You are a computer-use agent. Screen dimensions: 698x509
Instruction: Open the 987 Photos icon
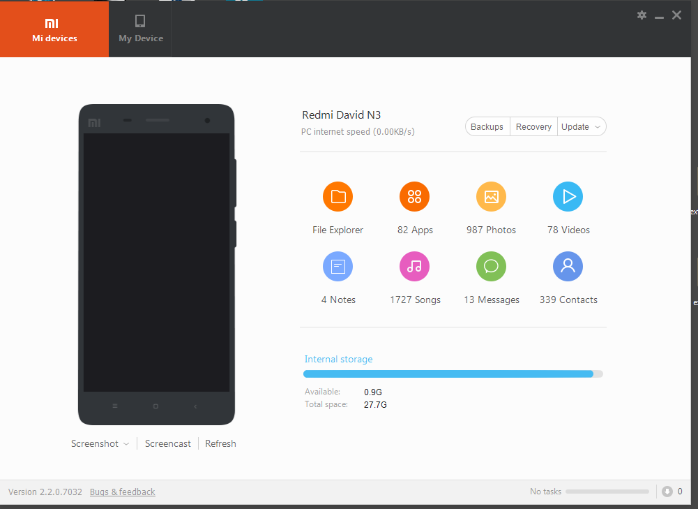tap(491, 197)
